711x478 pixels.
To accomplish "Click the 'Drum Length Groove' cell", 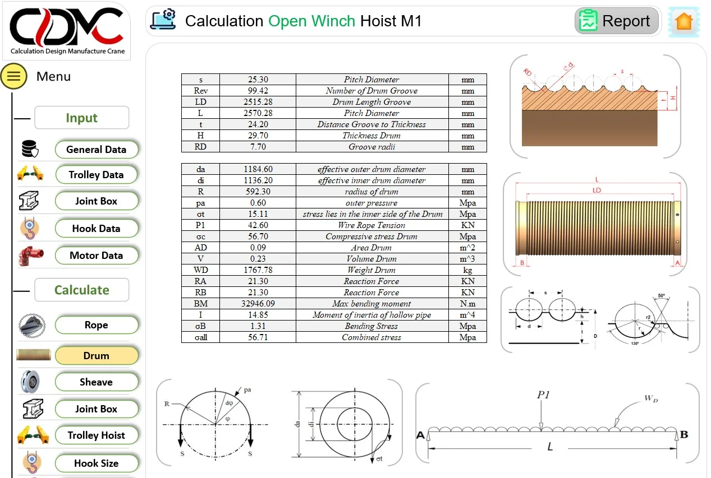I will [372, 102].
